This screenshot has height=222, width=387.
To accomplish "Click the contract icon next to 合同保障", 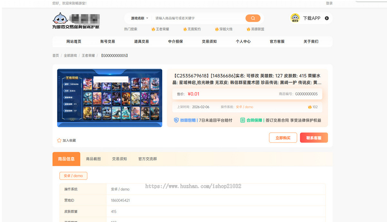I will click(243, 120).
